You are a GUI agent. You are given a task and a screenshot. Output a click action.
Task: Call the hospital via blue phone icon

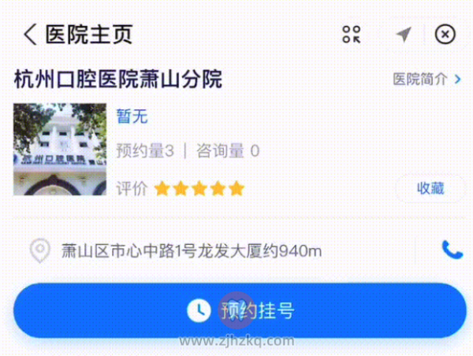pyautogui.click(x=453, y=250)
